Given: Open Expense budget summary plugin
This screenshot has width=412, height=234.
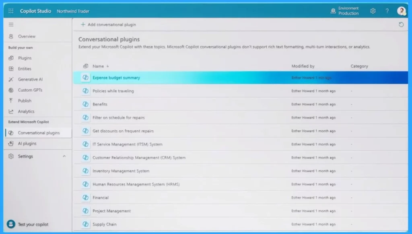Looking at the screenshot, I should [116, 78].
